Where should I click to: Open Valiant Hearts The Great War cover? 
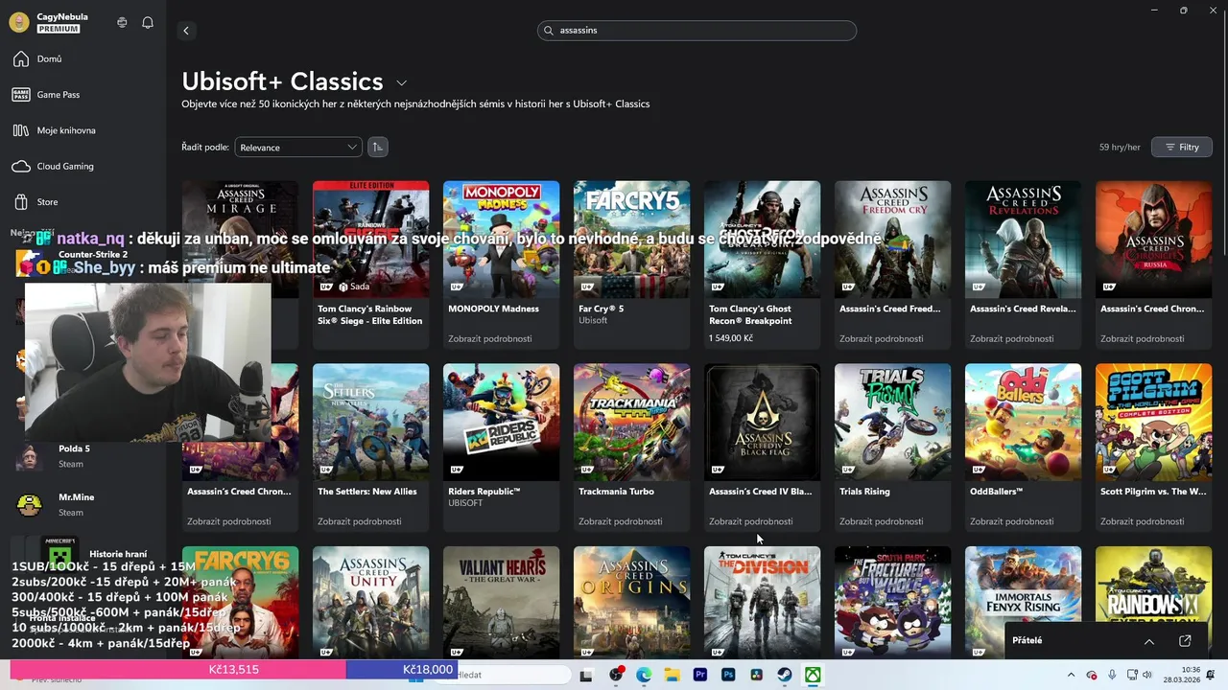501,602
